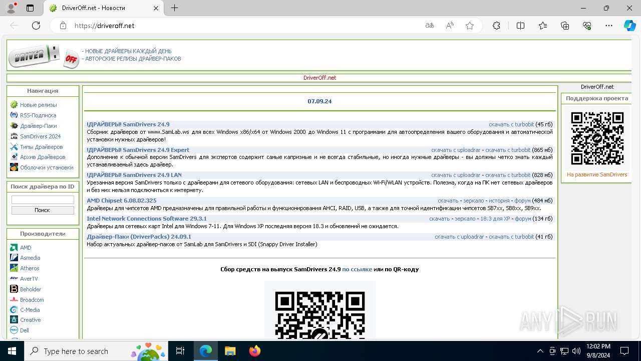641x361 pixels.
Task: Open the SamDrivers 24.9 LAN title link
Action: click(x=134, y=175)
